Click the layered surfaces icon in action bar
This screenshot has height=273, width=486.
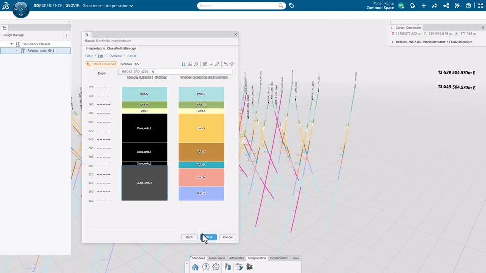tap(250, 267)
